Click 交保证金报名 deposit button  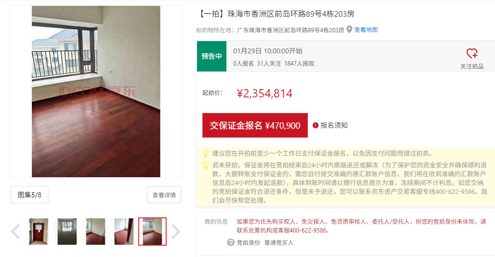pyautogui.click(x=255, y=125)
